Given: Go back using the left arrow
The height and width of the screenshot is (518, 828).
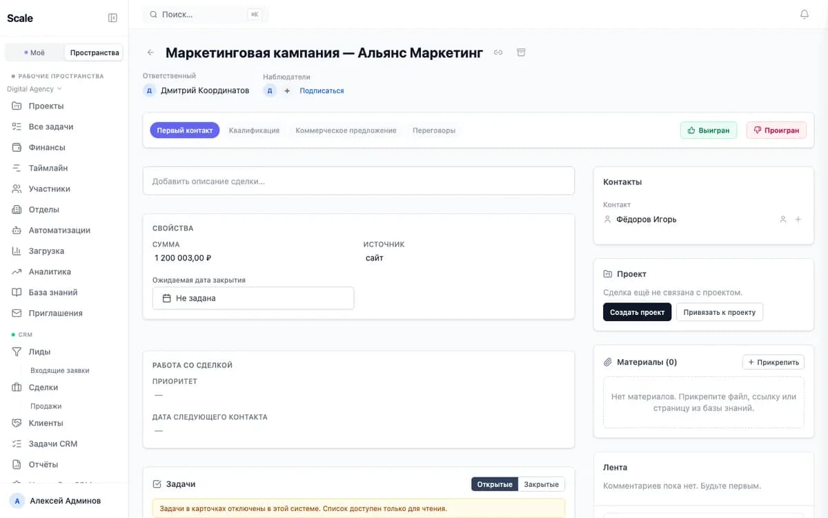Looking at the screenshot, I should 150,52.
